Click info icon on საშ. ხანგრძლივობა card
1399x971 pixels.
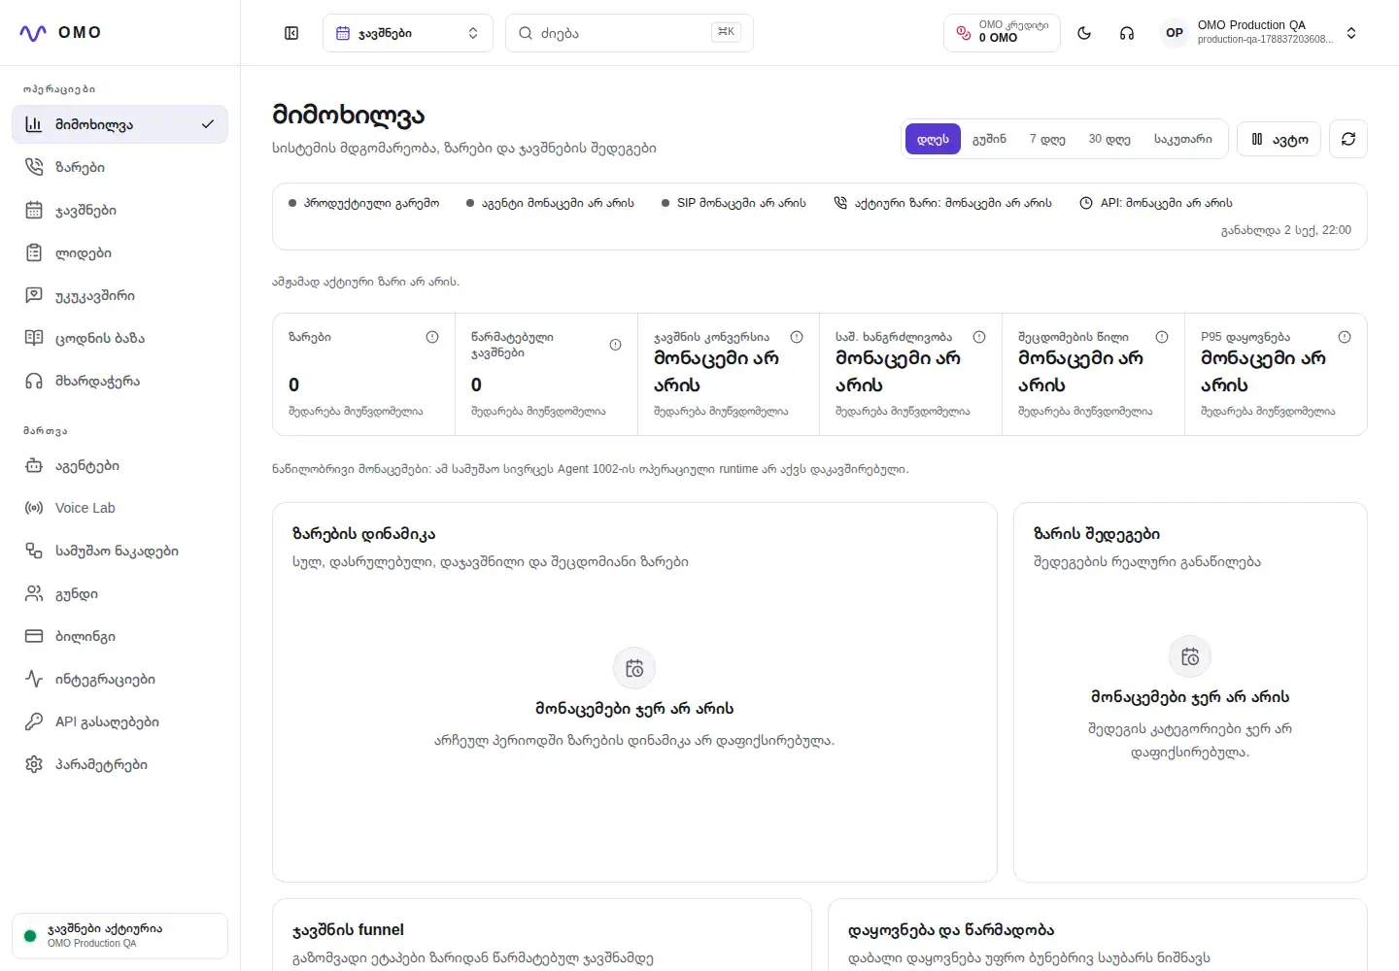[x=979, y=337]
